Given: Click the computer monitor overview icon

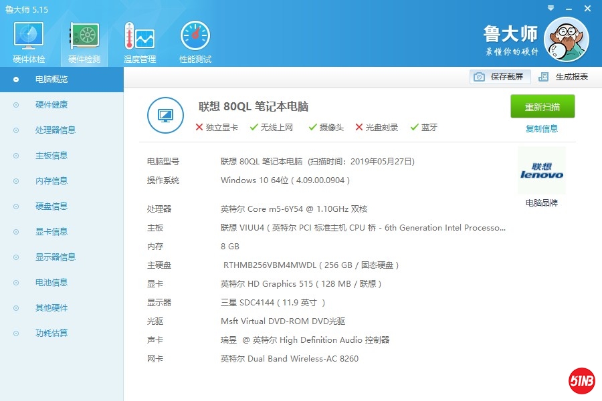Looking at the screenshot, I should [165, 115].
